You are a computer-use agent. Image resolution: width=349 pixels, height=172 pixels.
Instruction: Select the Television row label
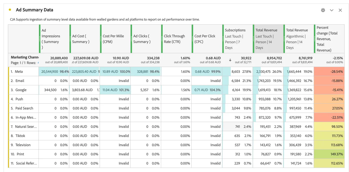(23, 145)
